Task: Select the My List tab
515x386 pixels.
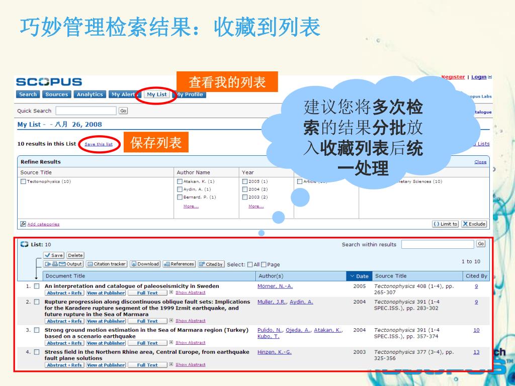Action: [x=157, y=94]
